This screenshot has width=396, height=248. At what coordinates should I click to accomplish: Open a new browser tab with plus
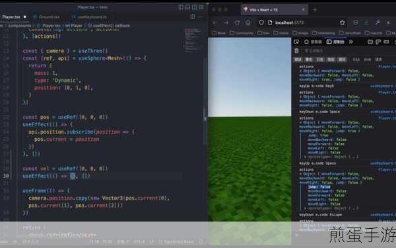pos(314,10)
